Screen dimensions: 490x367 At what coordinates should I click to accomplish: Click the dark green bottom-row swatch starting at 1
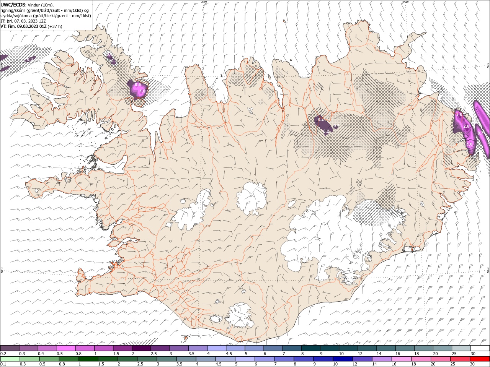click(x=88, y=359)
